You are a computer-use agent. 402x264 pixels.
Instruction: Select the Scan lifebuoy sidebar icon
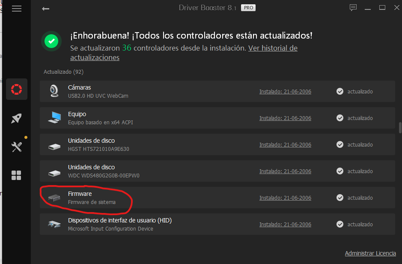click(17, 89)
